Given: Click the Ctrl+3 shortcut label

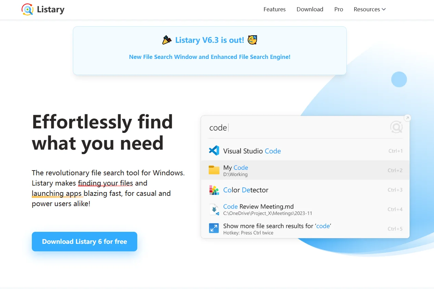Looking at the screenshot, I should (x=395, y=190).
